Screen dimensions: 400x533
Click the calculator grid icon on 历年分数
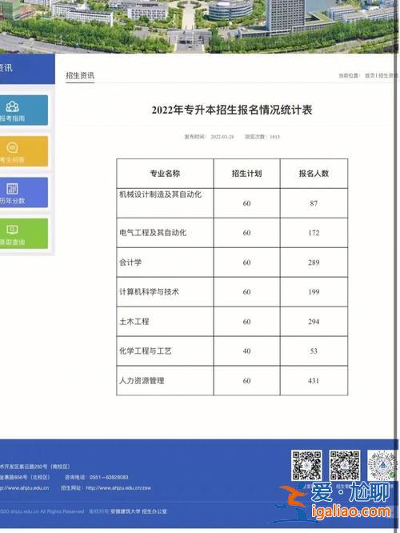[x=12, y=189]
